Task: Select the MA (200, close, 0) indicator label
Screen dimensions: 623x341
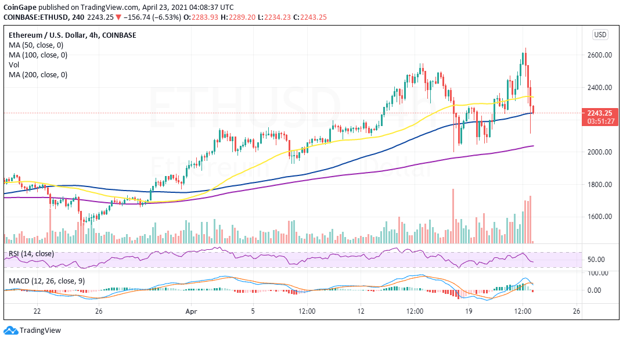Action: click(38, 75)
